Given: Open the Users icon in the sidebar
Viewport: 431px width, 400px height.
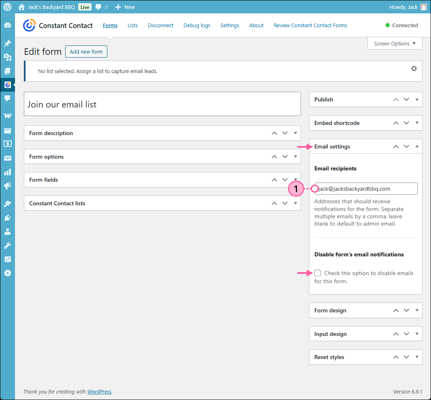Looking at the screenshot, I should click(7, 232).
